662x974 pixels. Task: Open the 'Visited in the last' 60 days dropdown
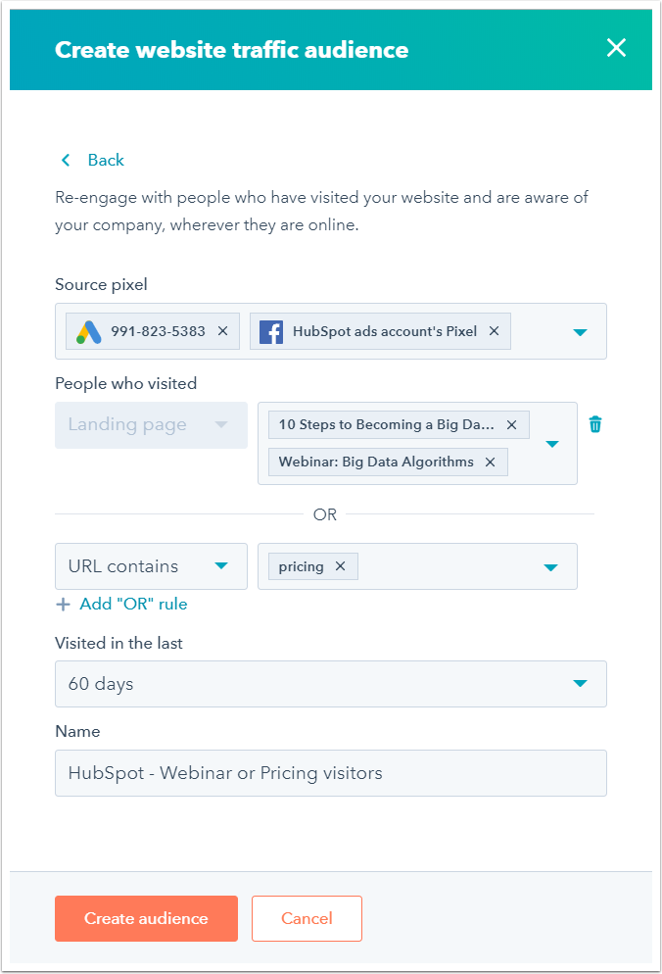[331, 684]
